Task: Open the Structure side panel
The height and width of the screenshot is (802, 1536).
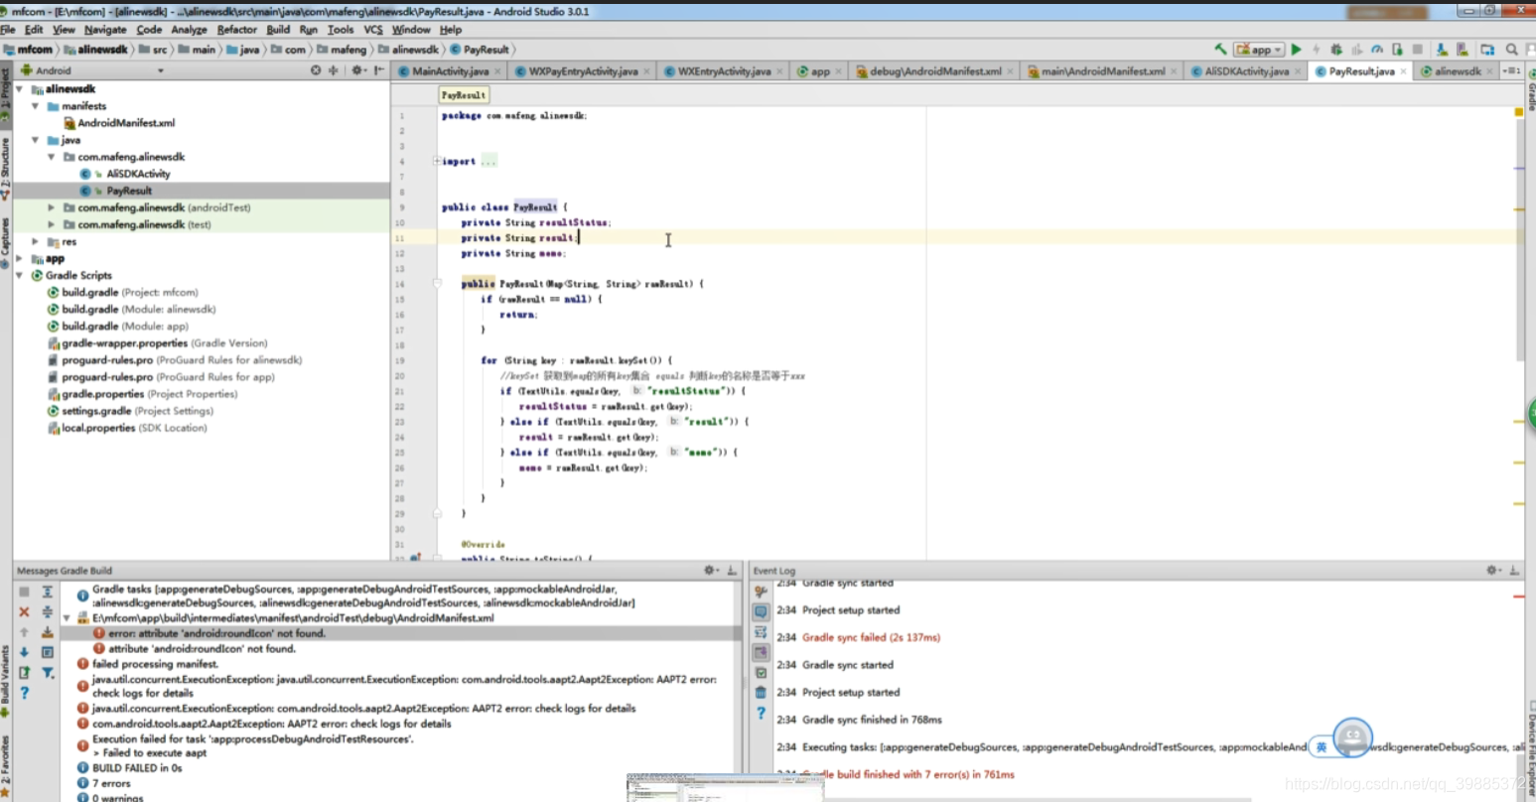Action: [5, 167]
